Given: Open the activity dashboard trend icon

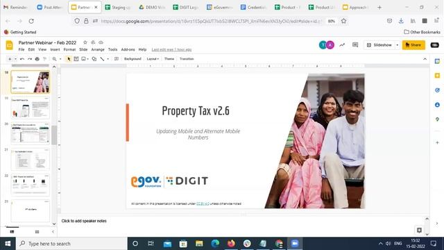Looking at the screenshot, I should click(x=342, y=44).
